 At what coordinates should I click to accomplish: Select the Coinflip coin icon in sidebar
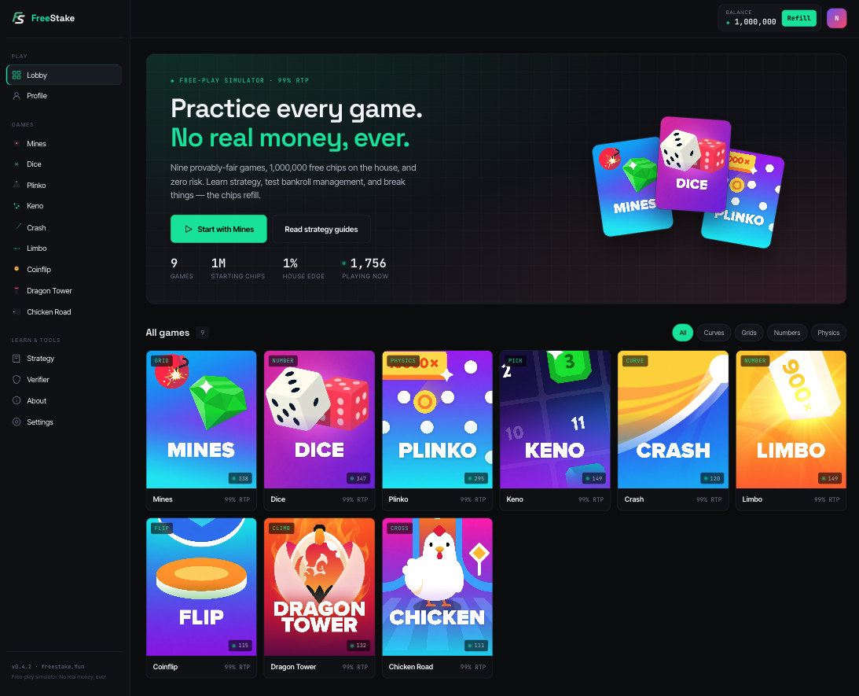coord(17,269)
